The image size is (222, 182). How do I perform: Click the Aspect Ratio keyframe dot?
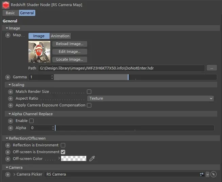[11, 98]
